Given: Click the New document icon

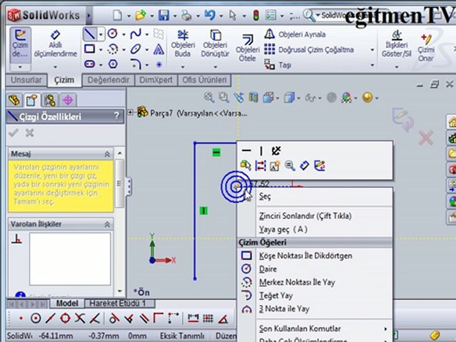Looking at the screenshot, I should [117, 15].
